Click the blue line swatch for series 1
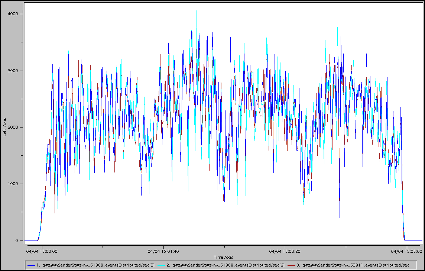Screen dimensions: 425x271 (x=31, y=265)
